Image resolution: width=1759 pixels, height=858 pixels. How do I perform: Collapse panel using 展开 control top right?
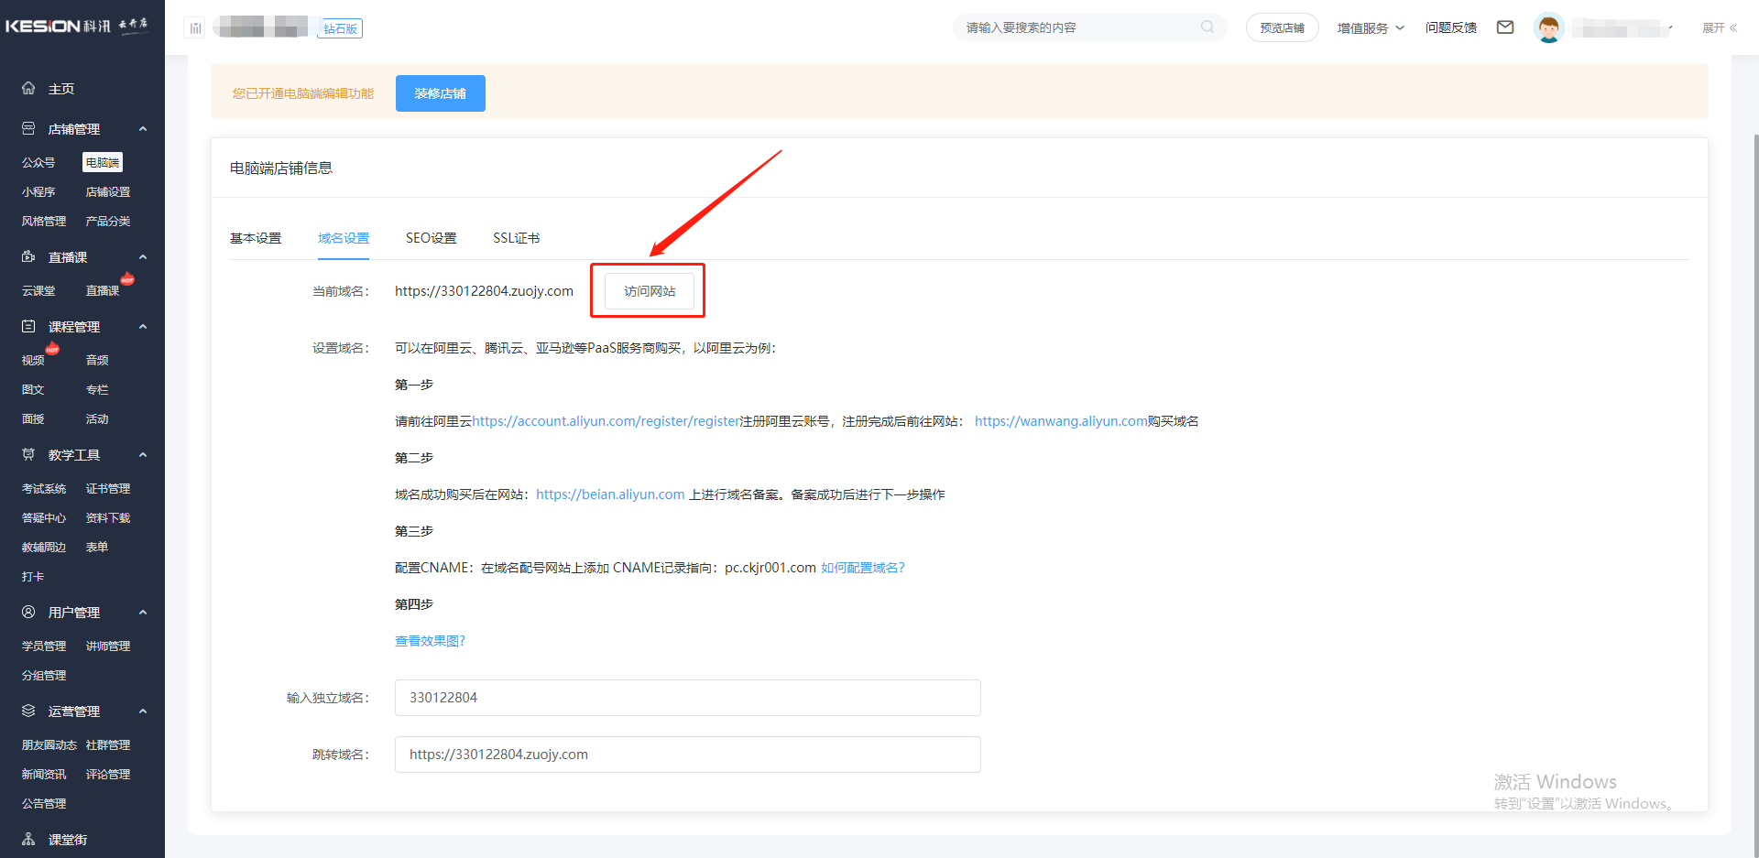point(1720,27)
